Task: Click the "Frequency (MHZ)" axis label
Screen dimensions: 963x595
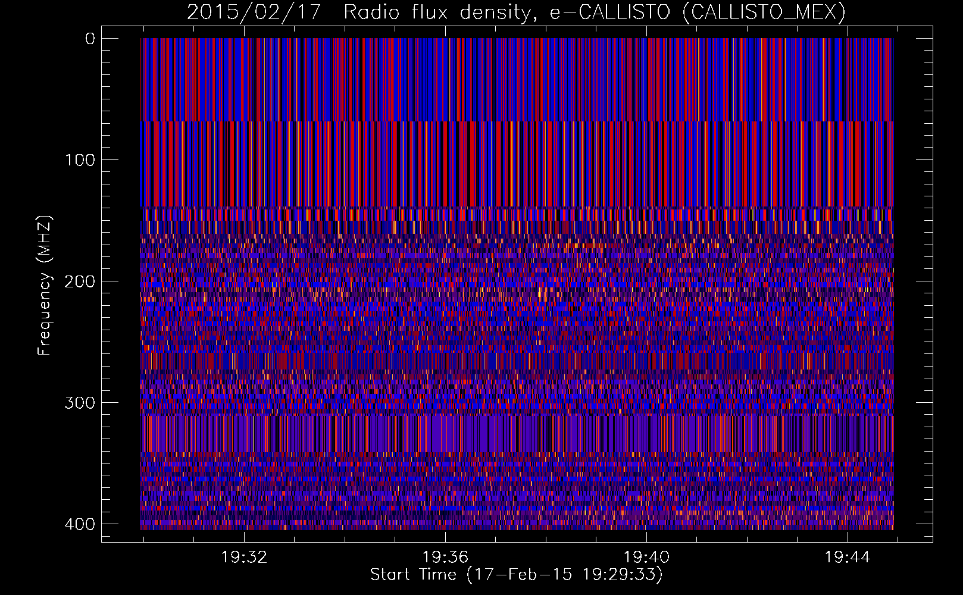Action: click(45, 285)
